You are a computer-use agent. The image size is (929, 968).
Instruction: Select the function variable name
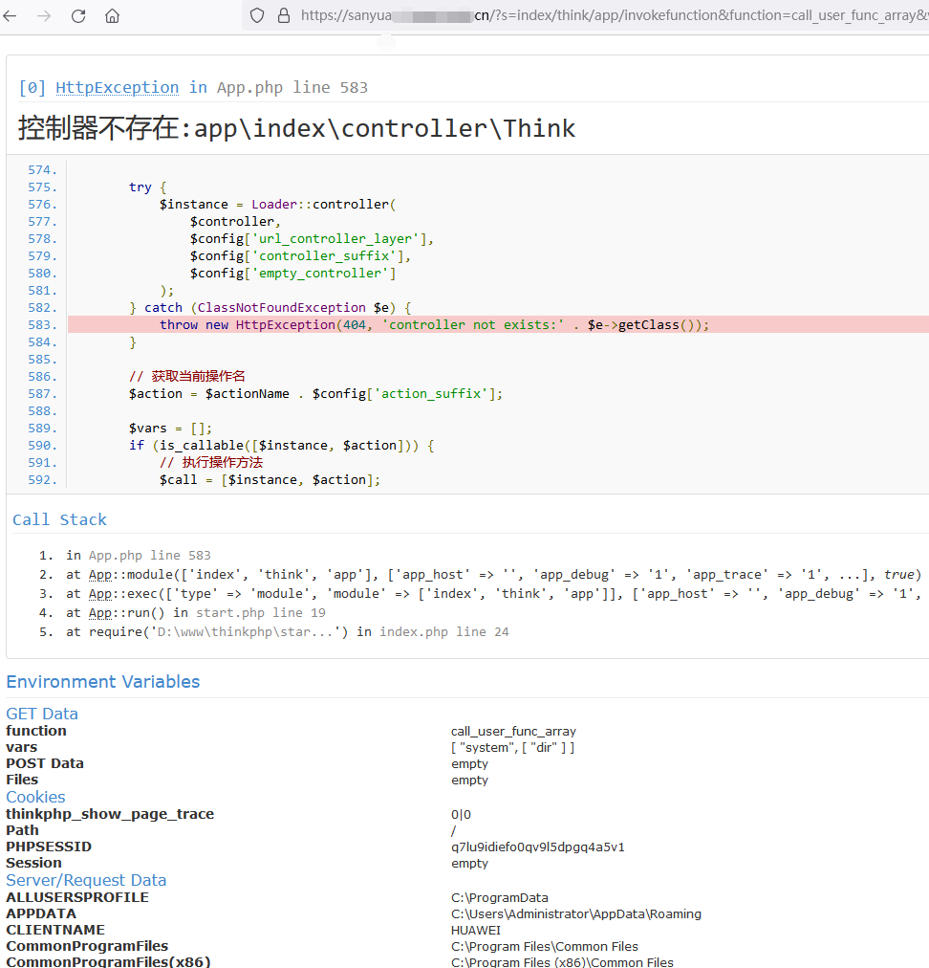(36, 731)
